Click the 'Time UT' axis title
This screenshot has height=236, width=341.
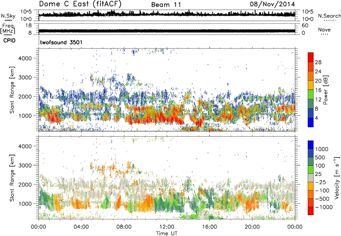click(167, 233)
